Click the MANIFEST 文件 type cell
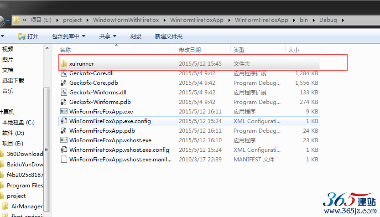 254,160
